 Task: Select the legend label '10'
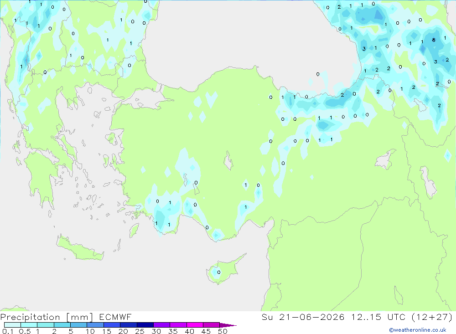pyautogui.click(x=90, y=331)
